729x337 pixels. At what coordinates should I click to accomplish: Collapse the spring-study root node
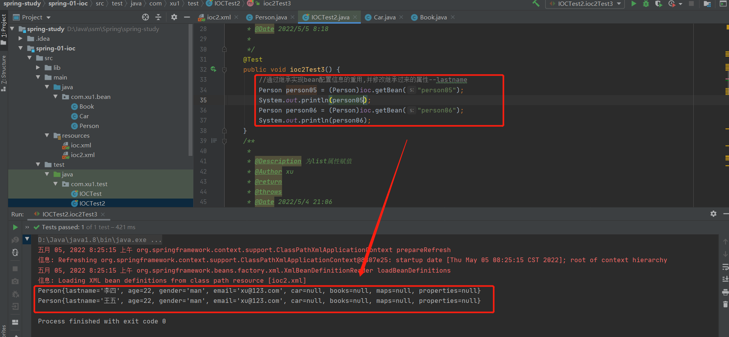(12, 29)
